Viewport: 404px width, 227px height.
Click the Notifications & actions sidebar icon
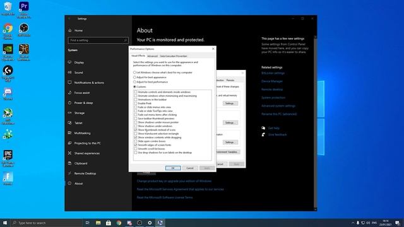coord(70,83)
